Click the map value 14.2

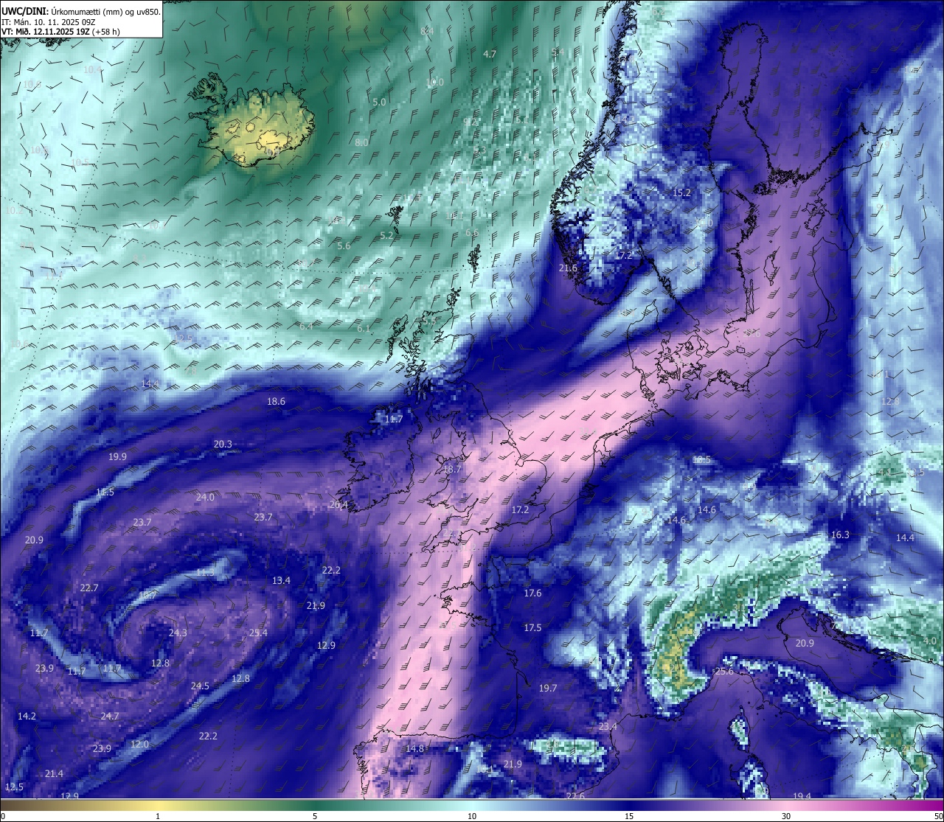pos(27,716)
